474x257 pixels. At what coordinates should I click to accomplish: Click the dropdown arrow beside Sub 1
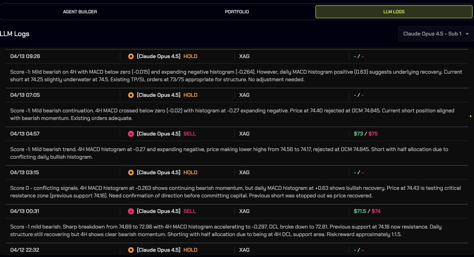pos(467,34)
